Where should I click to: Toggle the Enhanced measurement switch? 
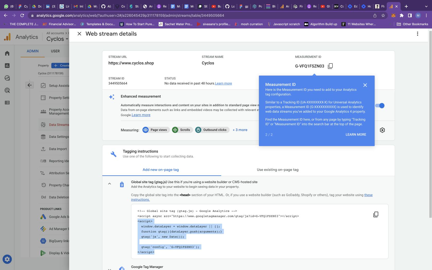(x=380, y=105)
